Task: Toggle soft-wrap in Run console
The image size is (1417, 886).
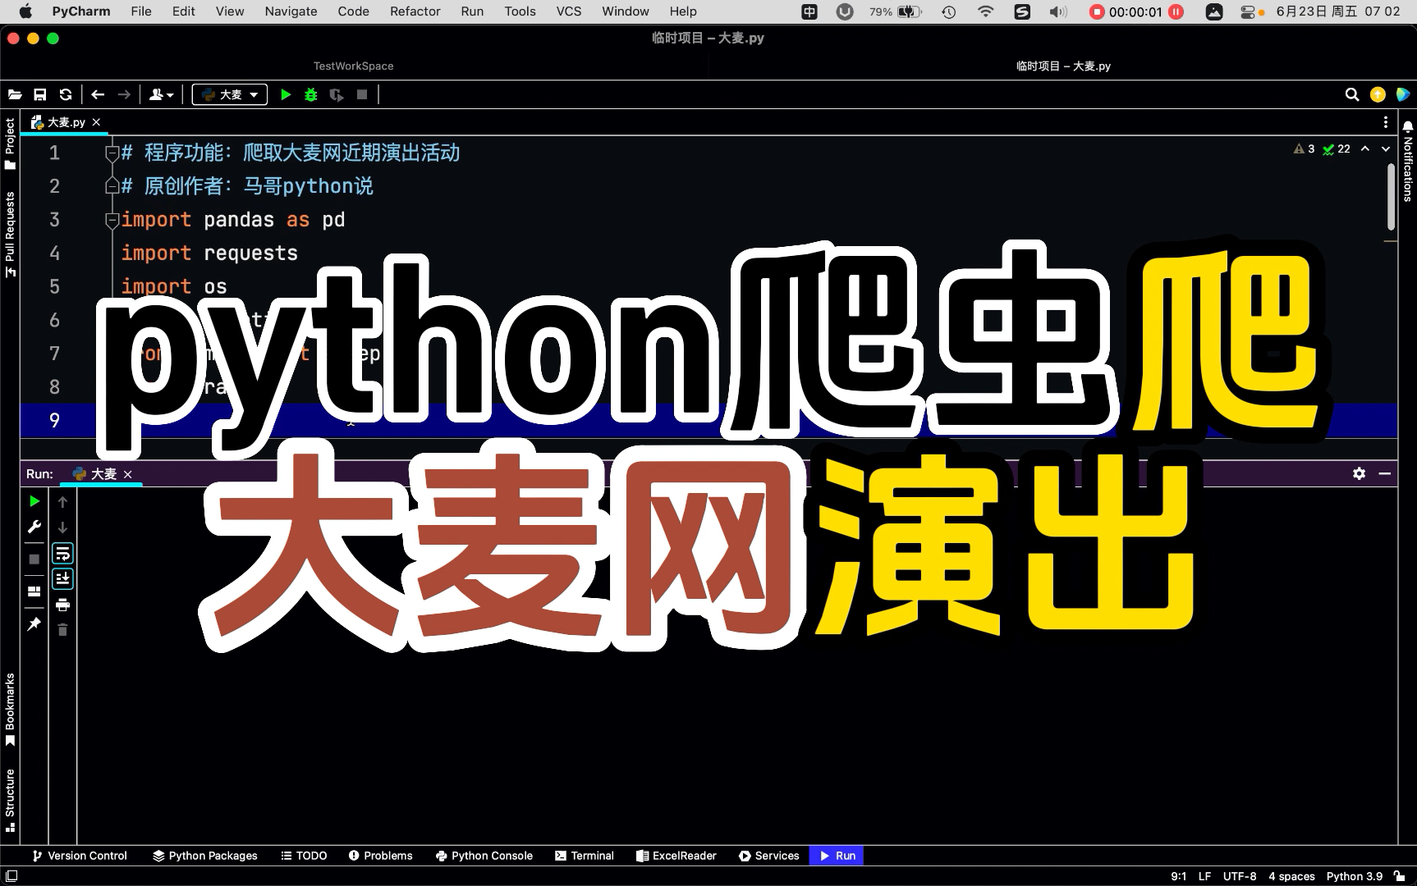Action: (62, 553)
